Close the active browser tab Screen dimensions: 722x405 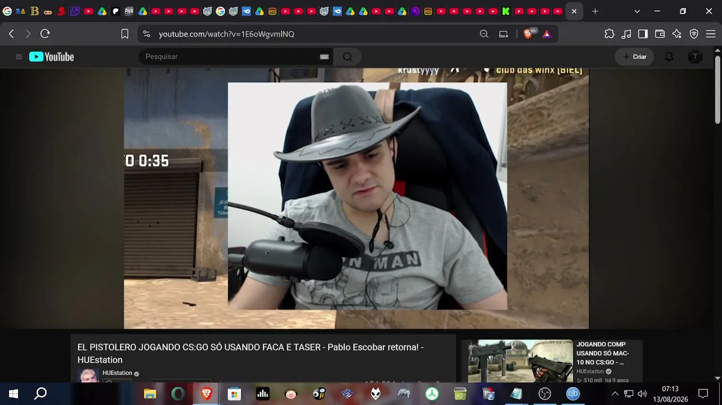(574, 11)
